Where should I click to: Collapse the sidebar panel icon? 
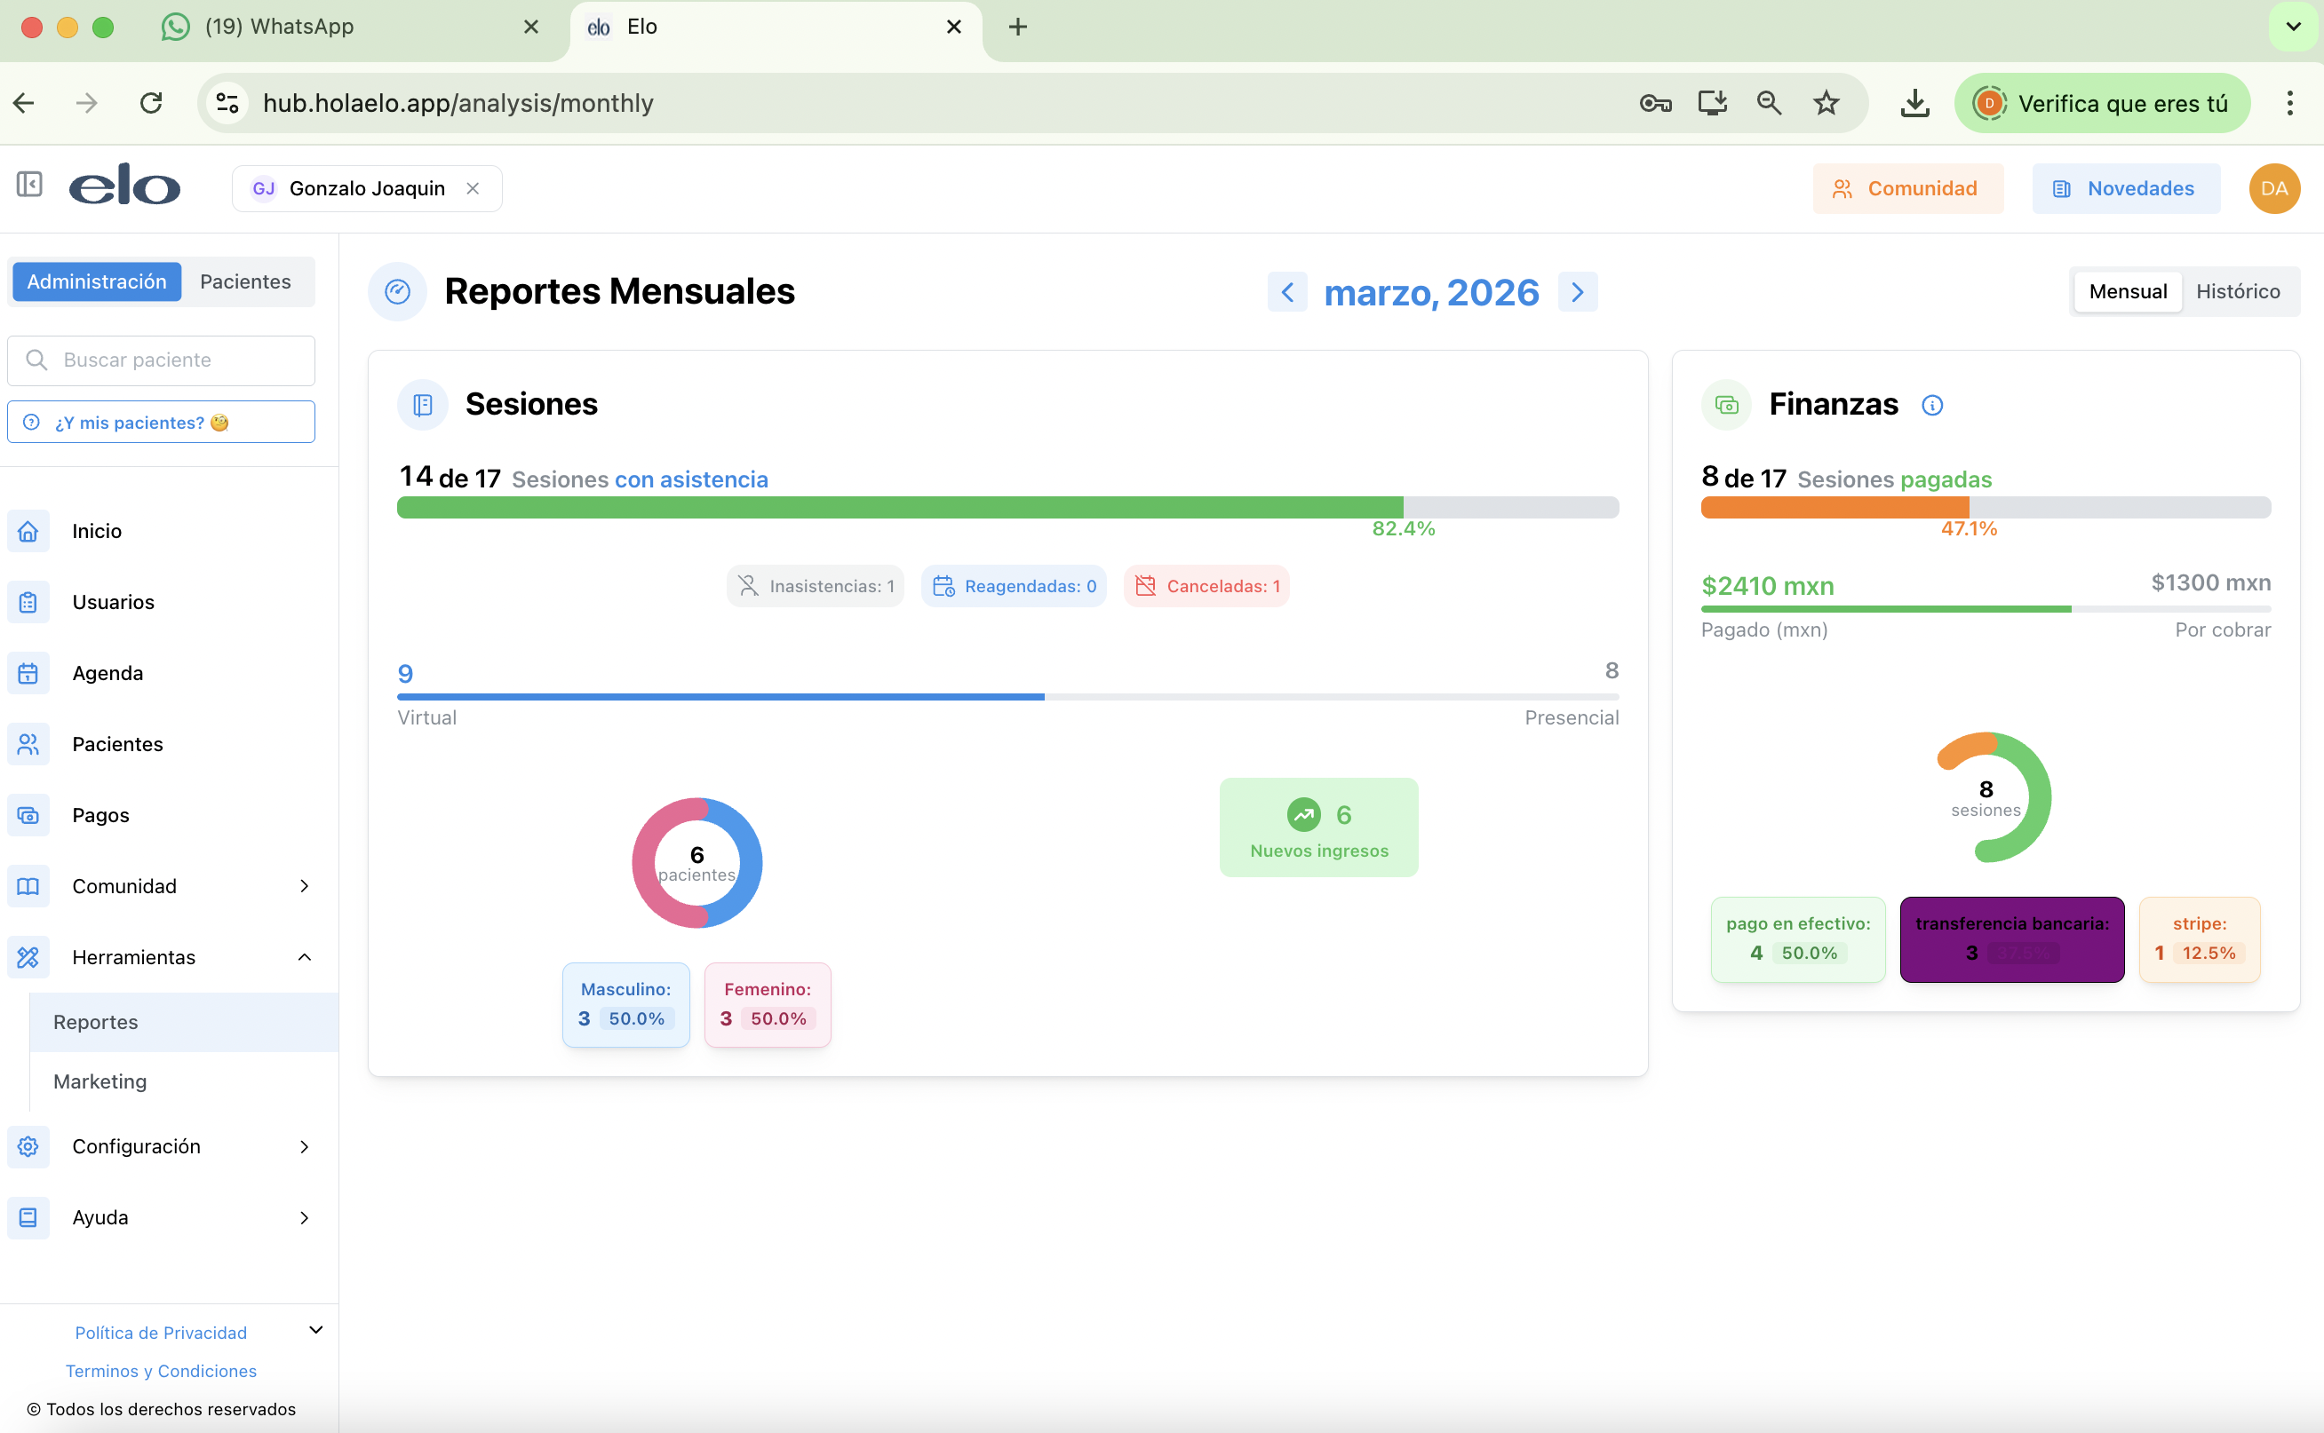29,184
